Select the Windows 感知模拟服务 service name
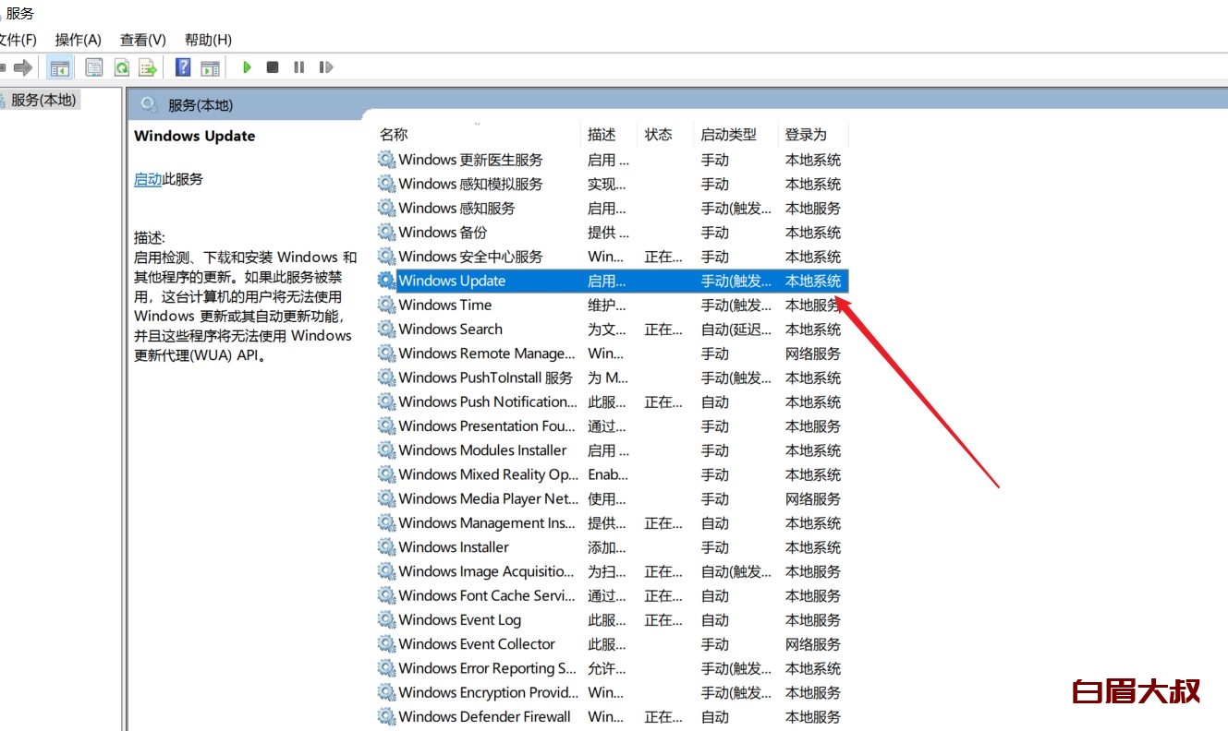This screenshot has width=1228, height=731. click(471, 184)
